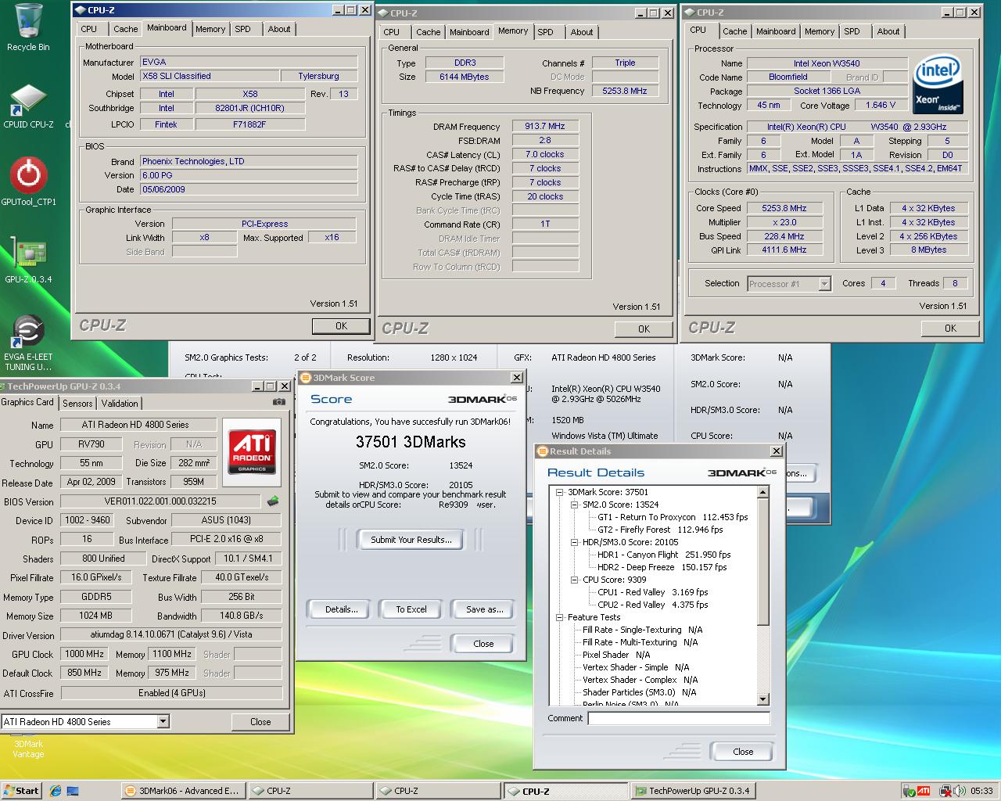Collapse the SM2.0 Score: 13524 node
Viewport: 1001px width, 801px height.
click(x=575, y=505)
